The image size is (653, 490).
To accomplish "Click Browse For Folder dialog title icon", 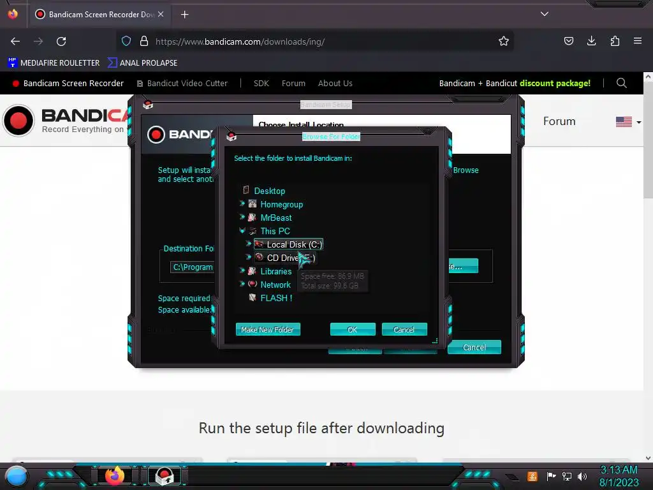I will [231, 136].
